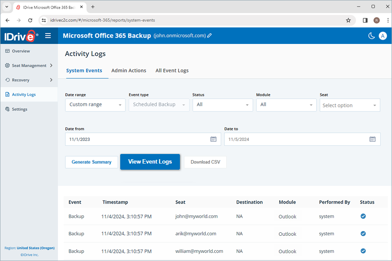Click the Date from input field
The width and height of the screenshot is (392, 261).
(135, 139)
